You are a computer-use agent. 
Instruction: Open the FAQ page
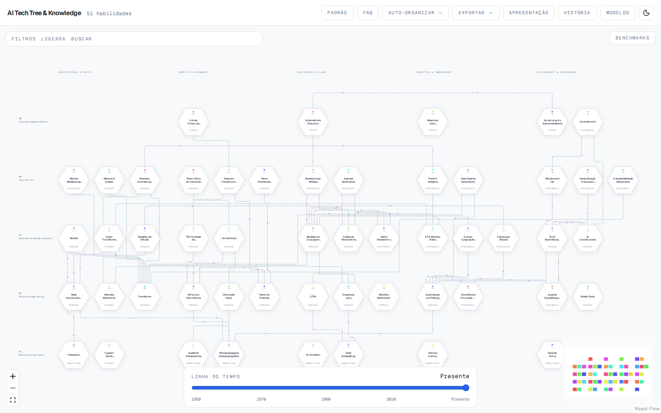[368, 13]
